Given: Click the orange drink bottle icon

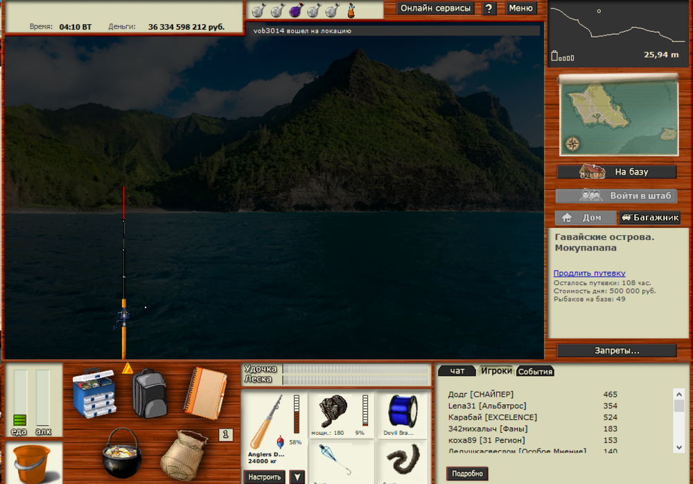Looking at the screenshot, I should click(351, 10).
